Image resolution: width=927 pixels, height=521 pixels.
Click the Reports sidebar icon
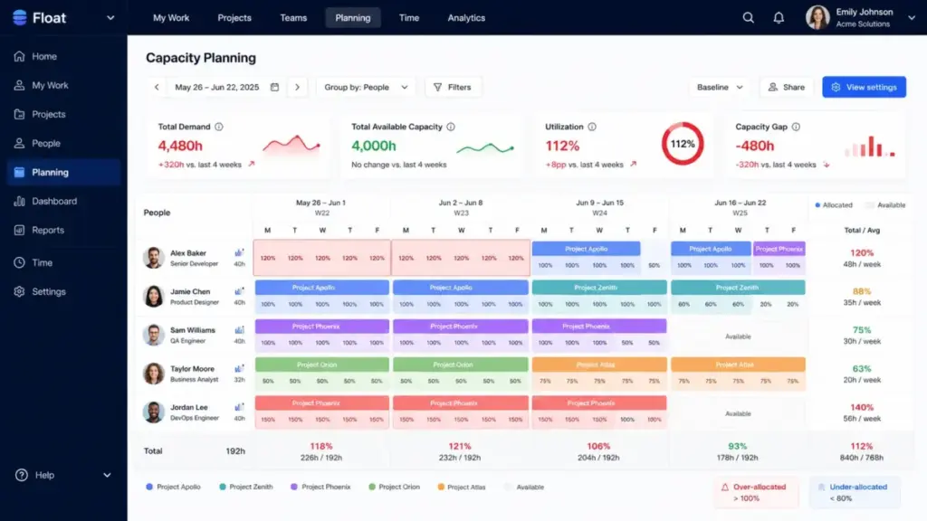[x=20, y=230]
